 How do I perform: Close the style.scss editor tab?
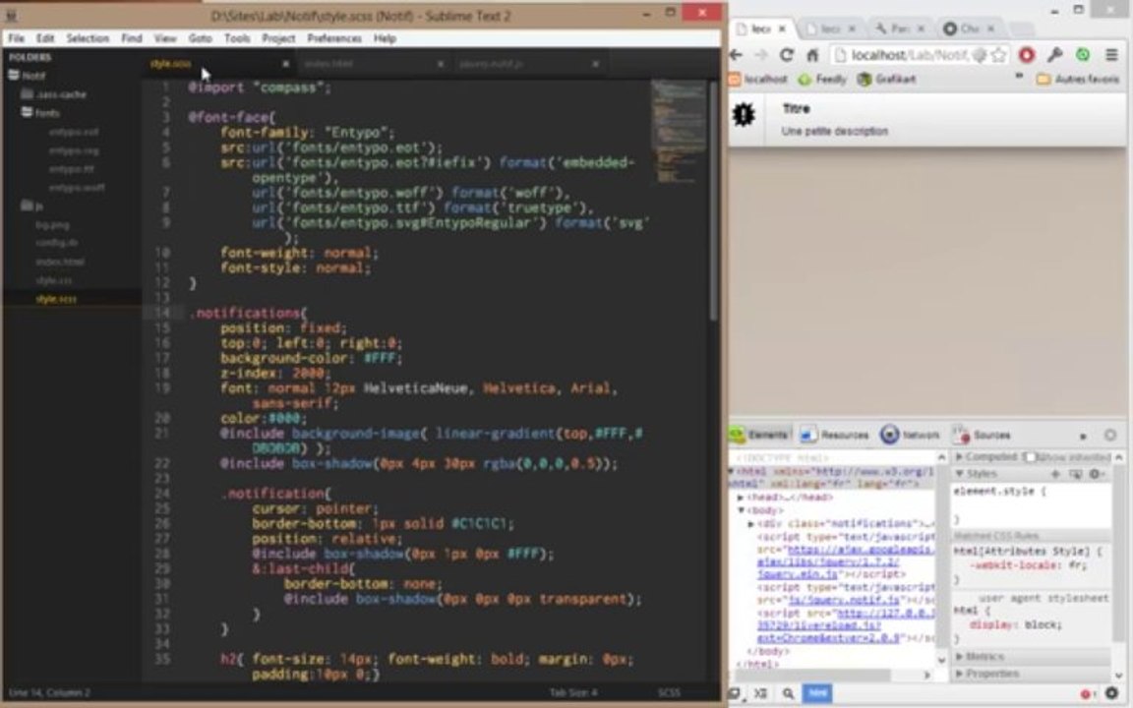point(285,64)
